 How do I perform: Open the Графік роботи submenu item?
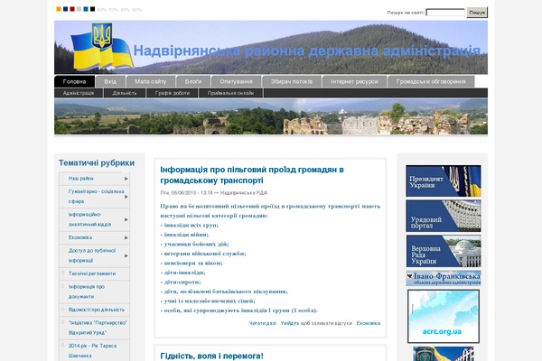[173, 93]
